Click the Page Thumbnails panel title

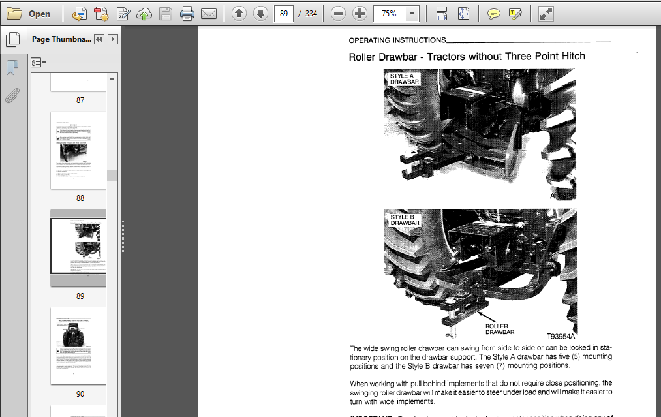coord(61,39)
